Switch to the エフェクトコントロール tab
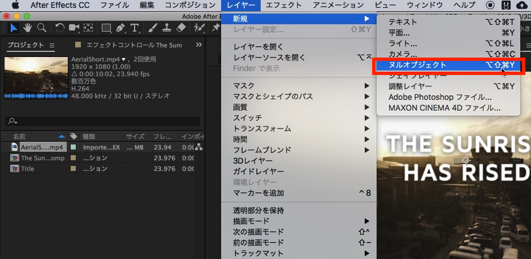 click(x=134, y=45)
